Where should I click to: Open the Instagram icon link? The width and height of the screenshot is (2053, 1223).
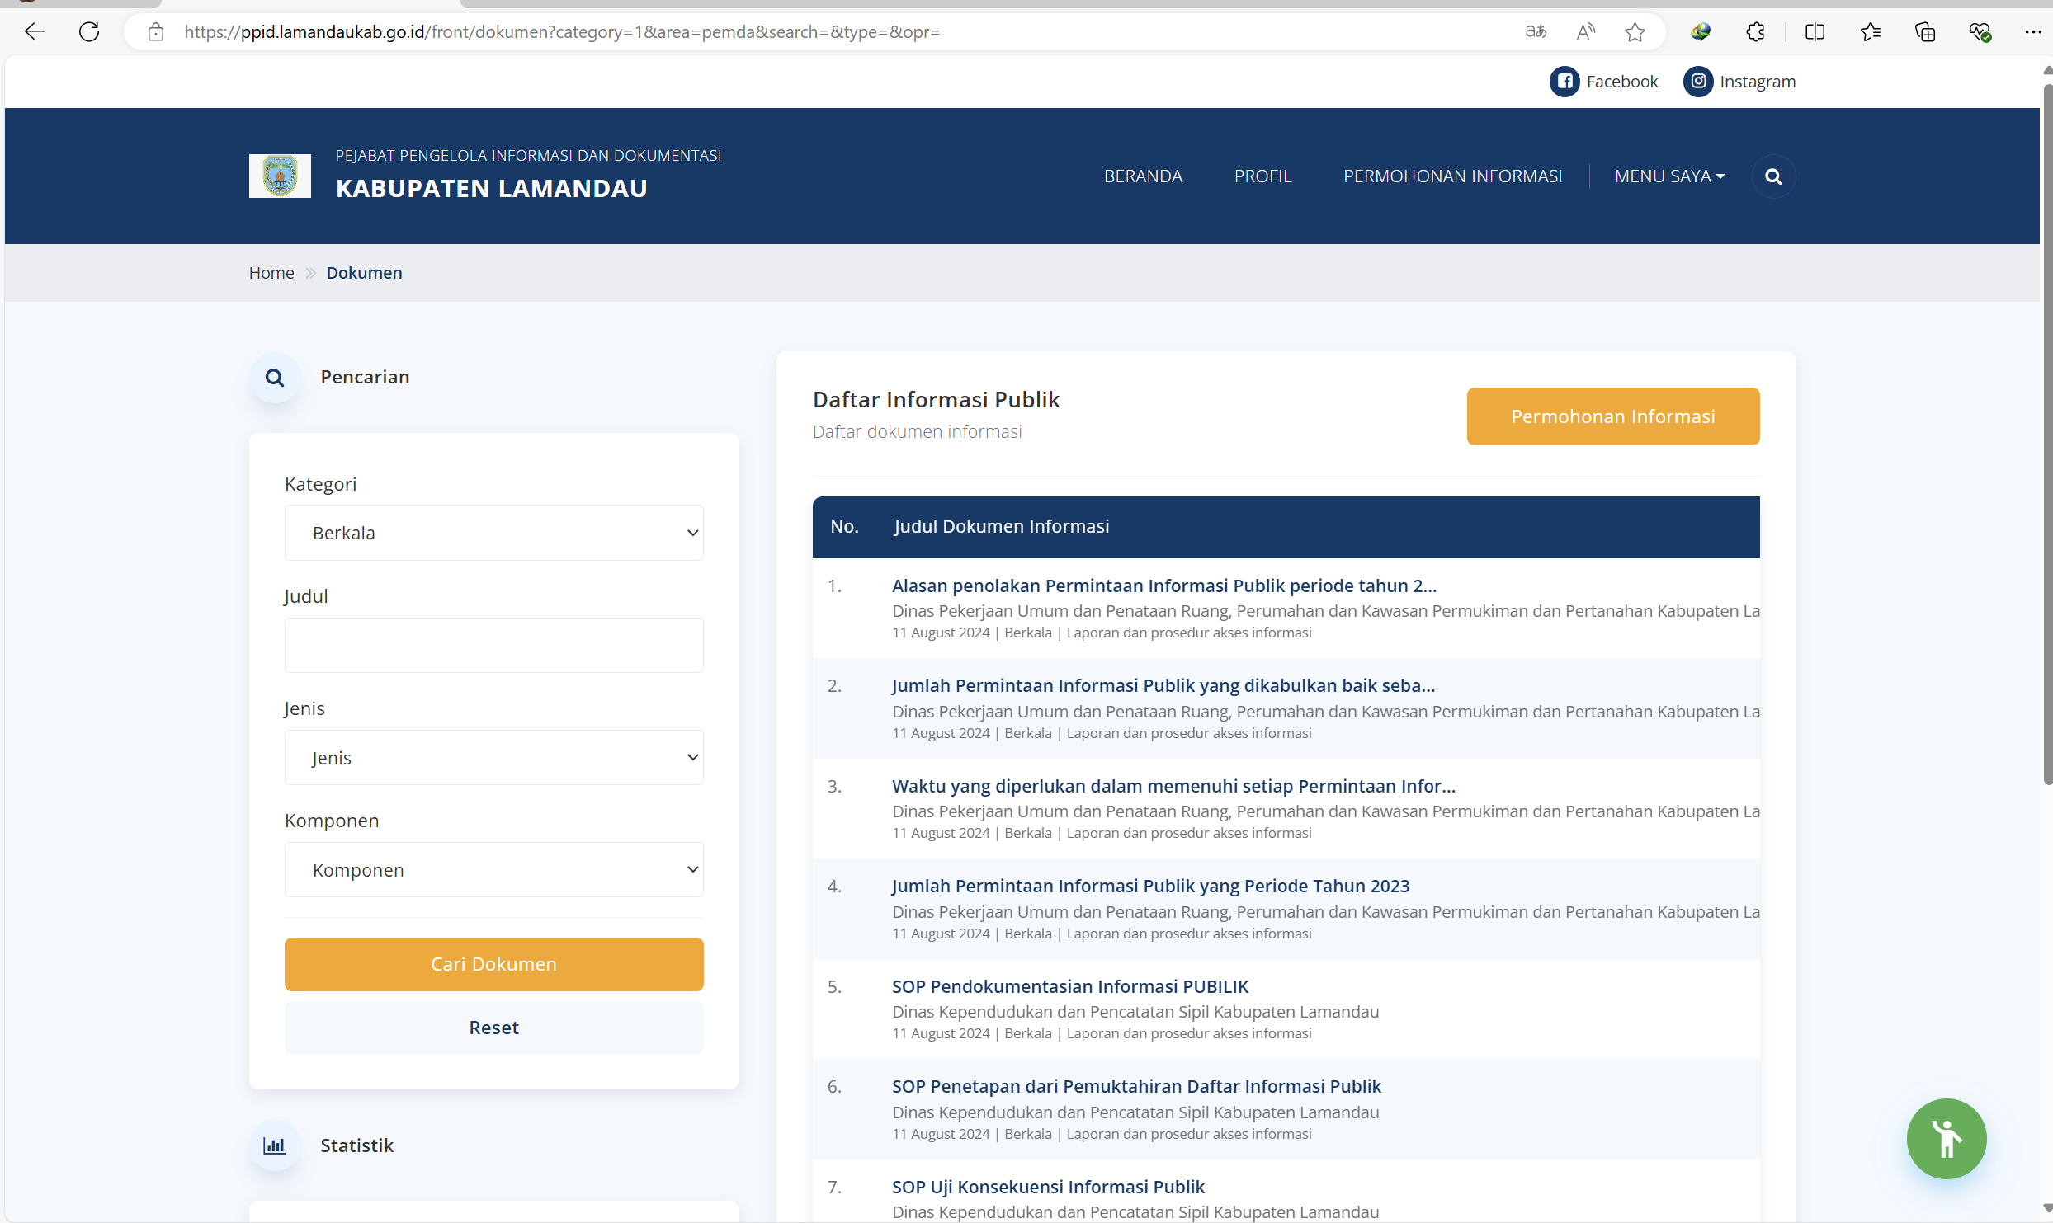click(1697, 82)
